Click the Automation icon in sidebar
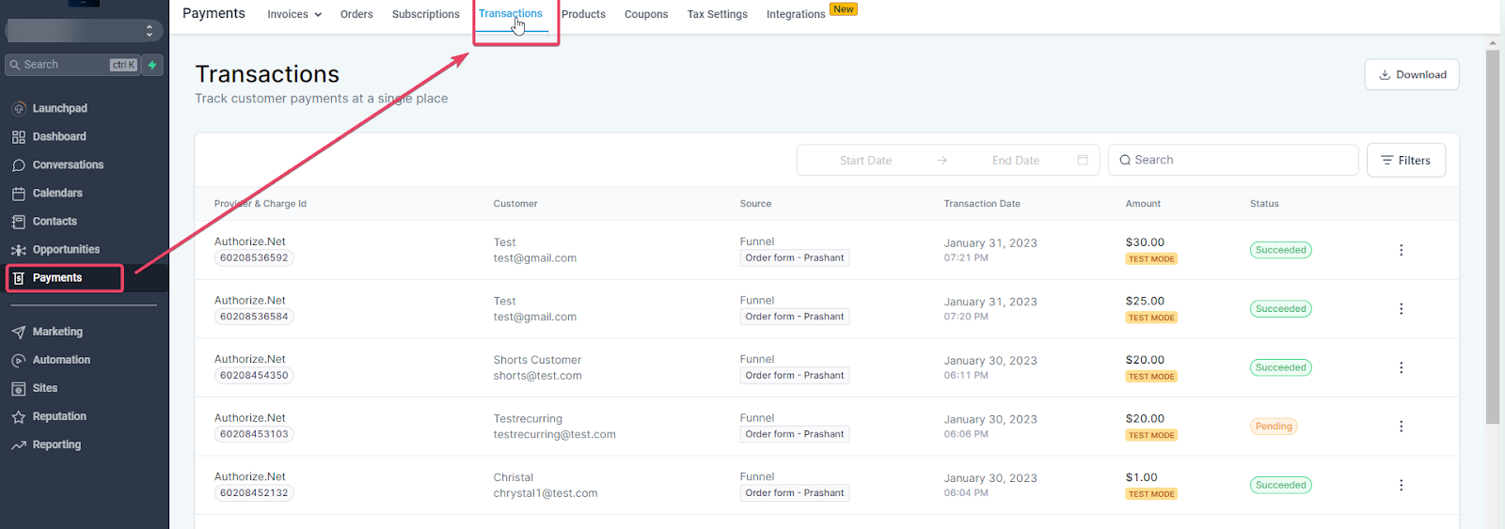This screenshot has width=1505, height=529. pos(19,360)
